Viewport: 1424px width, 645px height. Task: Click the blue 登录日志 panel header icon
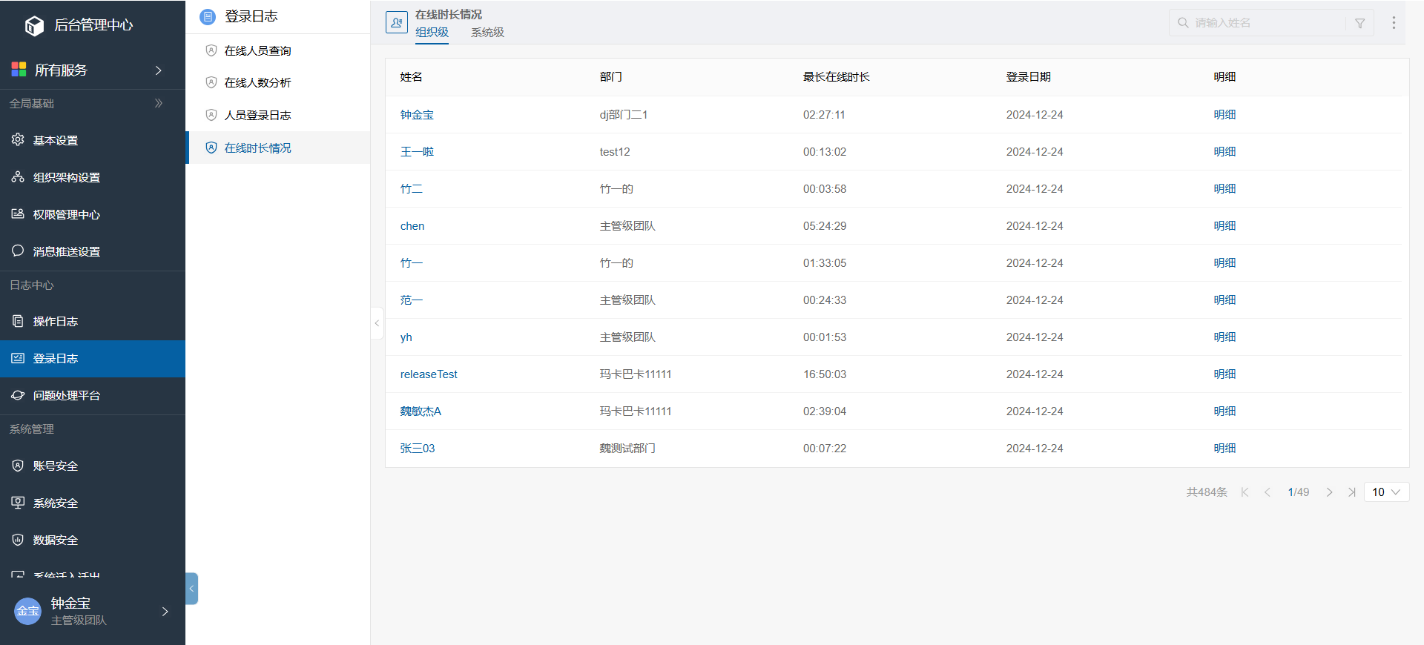click(x=208, y=16)
